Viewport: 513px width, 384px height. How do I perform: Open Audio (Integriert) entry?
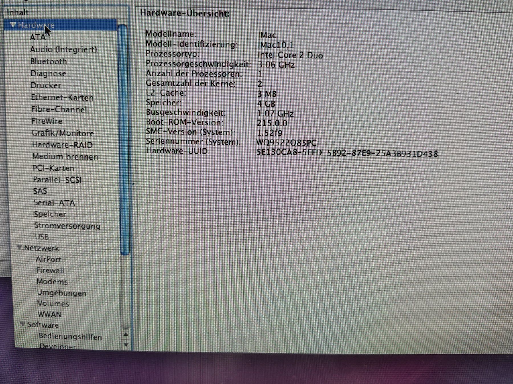tap(64, 50)
